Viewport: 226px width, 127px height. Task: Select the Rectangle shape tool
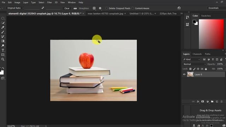pos(3,55)
